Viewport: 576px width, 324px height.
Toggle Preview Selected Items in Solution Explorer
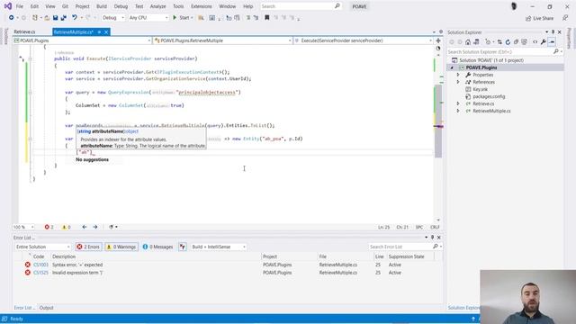coord(552,42)
